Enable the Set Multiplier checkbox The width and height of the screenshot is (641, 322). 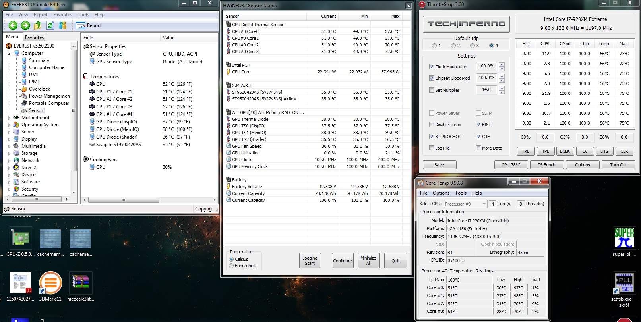pos(432,90)
